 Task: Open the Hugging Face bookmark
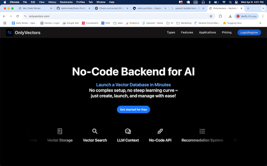[232, 23]
